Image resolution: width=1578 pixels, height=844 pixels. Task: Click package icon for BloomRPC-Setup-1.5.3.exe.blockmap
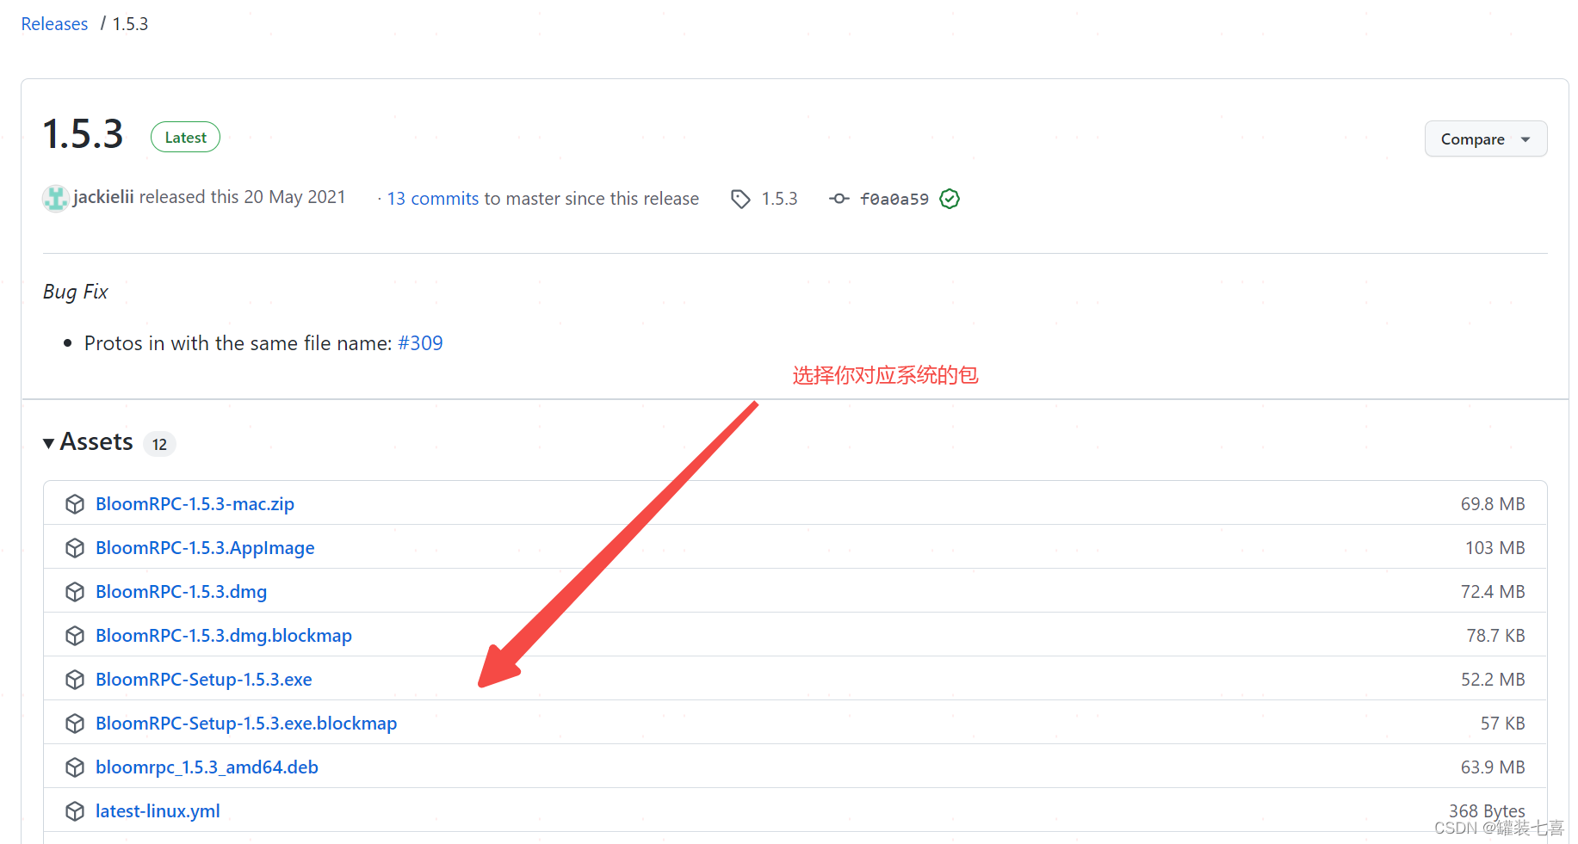[x=75, y=724]
